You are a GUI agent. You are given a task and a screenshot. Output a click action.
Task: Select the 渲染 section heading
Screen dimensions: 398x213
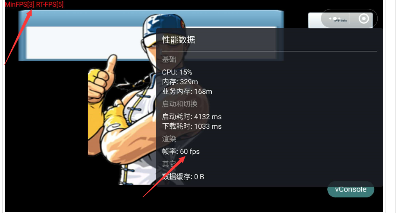(x=169, y=139)
